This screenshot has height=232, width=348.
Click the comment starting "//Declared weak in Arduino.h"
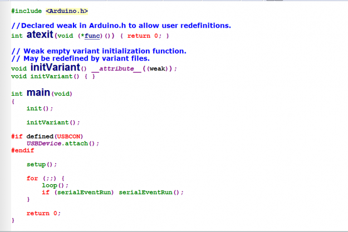(x=121, y=26)
